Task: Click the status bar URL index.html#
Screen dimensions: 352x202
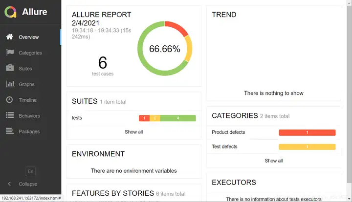Action: [31, 198]
